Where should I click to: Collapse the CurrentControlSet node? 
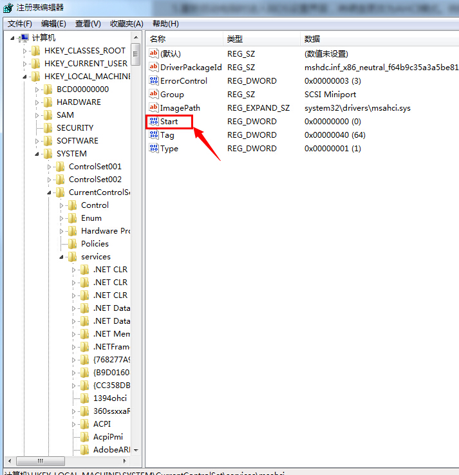point(49,192)
